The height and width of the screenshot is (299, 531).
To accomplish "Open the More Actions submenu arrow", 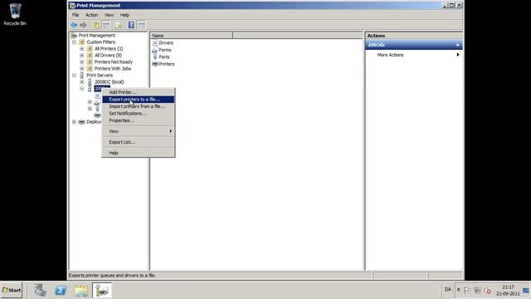I will 458,55.
